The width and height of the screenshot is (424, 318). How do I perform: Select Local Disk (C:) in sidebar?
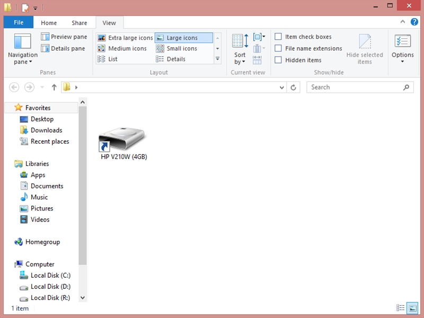point(50,275)
